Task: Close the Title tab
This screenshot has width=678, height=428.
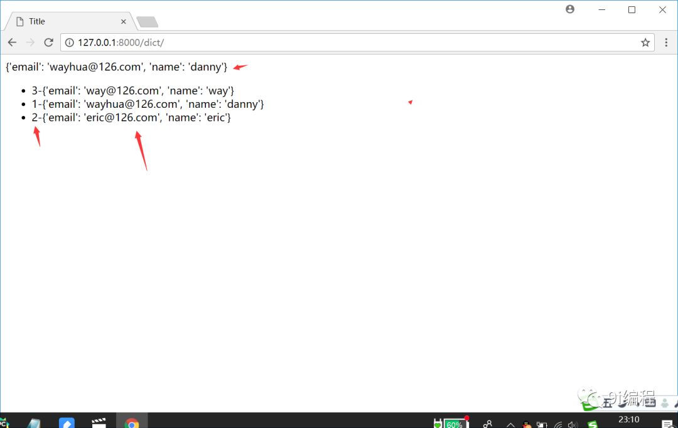Action: (123, 21)
